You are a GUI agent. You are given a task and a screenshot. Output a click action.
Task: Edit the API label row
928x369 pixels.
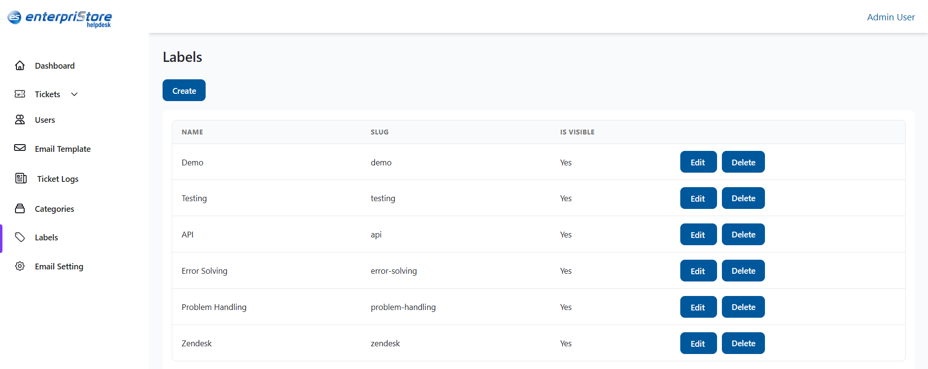pos(698,235)
